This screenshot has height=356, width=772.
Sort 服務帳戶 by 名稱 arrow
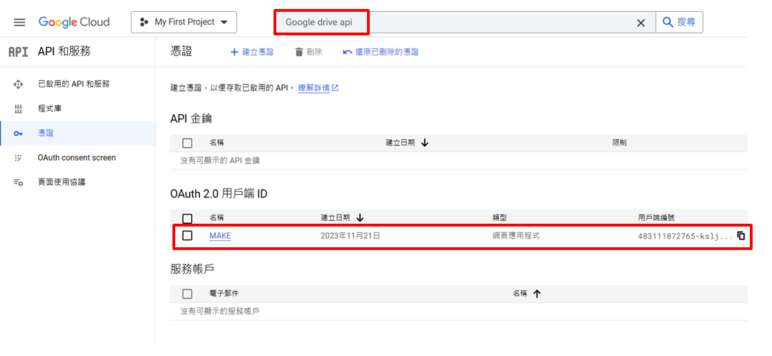point(537,294)
